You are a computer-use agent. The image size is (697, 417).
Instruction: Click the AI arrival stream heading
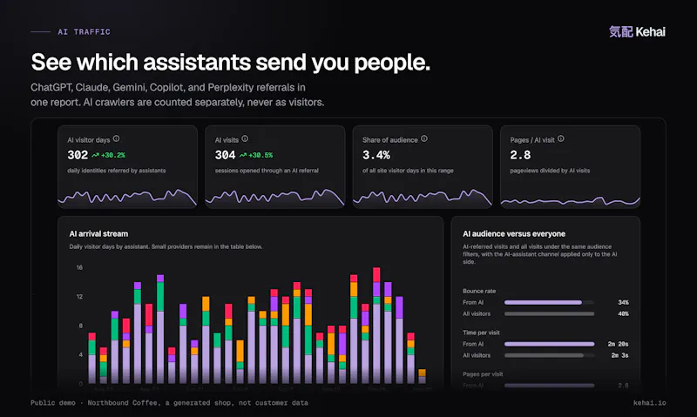(98, 234)
